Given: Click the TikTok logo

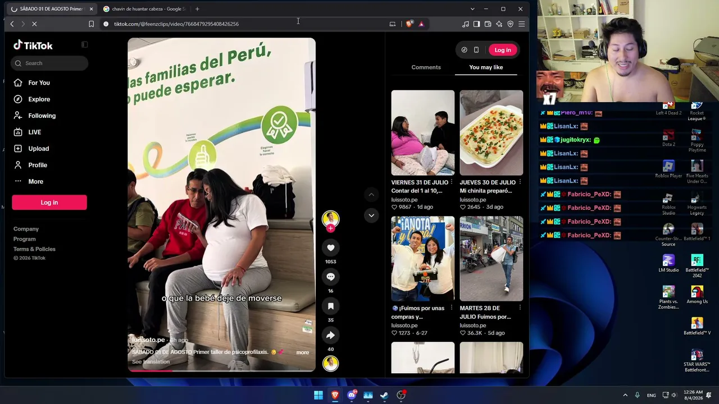Looking at the screenshot, I should coord(33,45).
